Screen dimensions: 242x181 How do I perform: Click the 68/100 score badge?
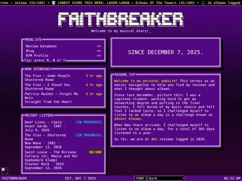point(95,152)
